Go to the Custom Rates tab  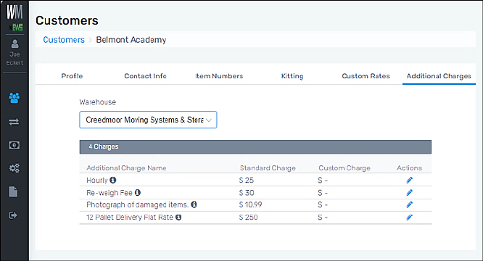[366, 76]
